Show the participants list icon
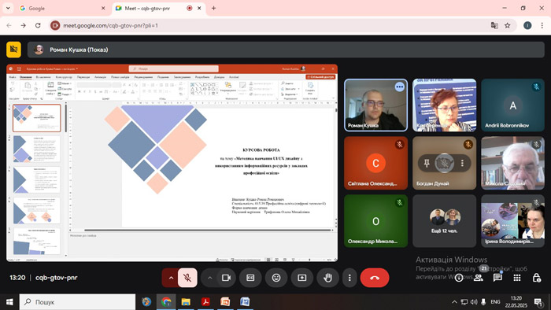This screenshot has height=310, width=551. pyautogui.click(x=479, y=278)
